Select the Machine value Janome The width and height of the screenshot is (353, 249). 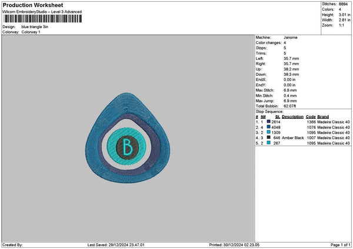coord(290,37)
